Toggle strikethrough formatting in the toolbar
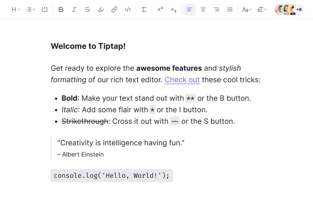 [x=88, y=9]
